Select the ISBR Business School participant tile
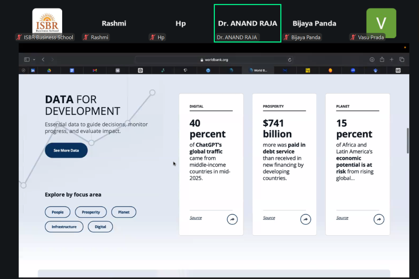 (47, 23)
